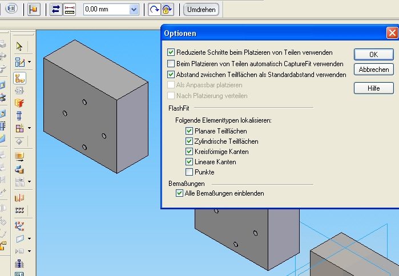
Task: Select the blue bolt fastener icon
Action: (19, 116)
